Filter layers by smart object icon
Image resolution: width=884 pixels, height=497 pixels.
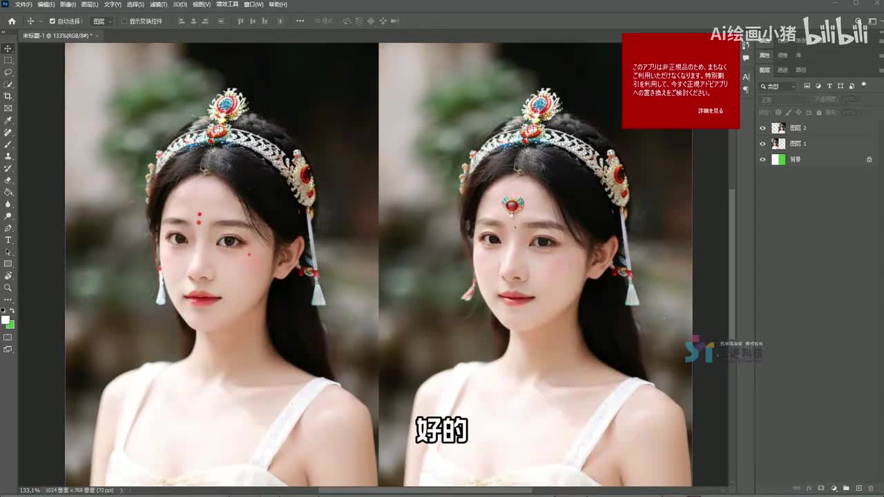click(x=852, y=86)
